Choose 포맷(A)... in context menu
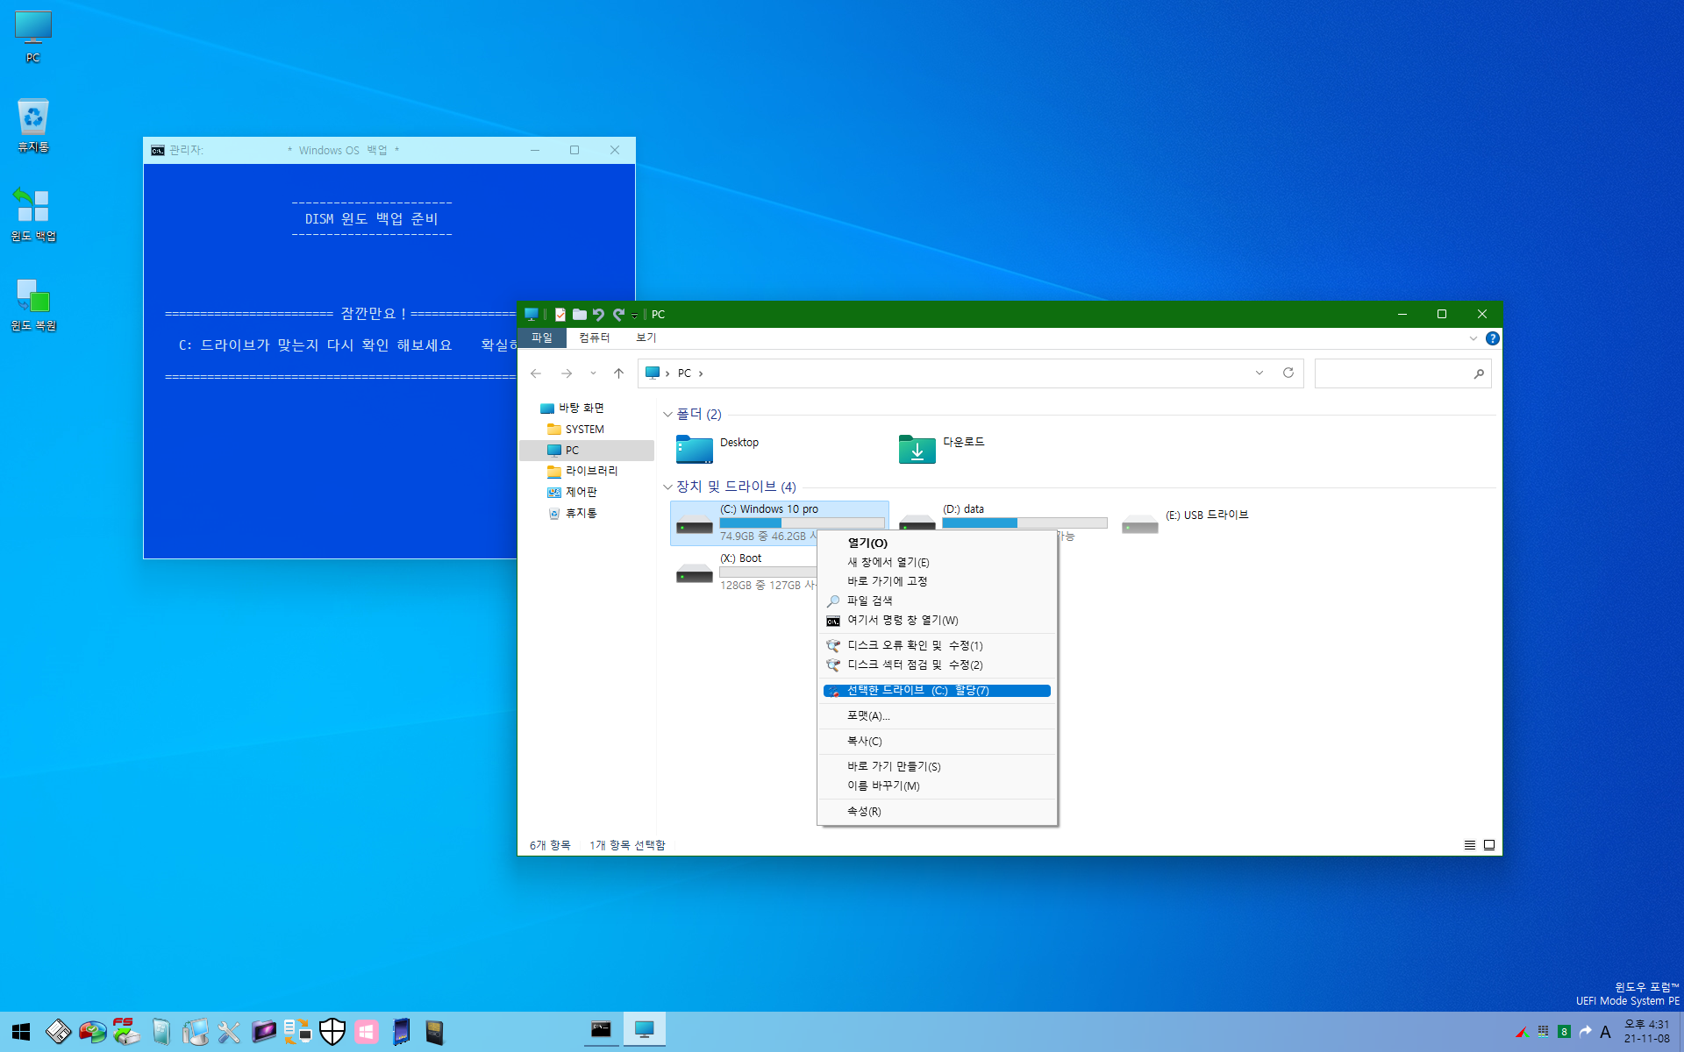The width and height of the screenshot is (1684, 1052). click(937, 716)
